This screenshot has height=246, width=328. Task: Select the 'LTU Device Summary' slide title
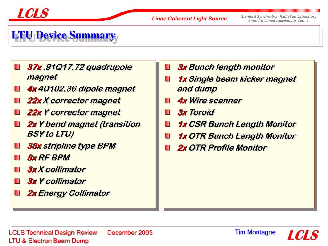coord(63,35)
